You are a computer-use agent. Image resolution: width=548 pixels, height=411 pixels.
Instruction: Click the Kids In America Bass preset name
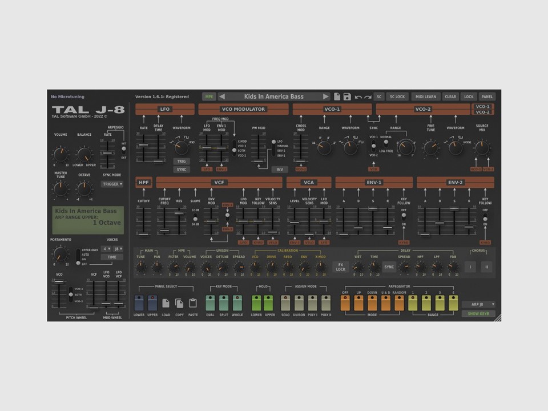[273, 96]
